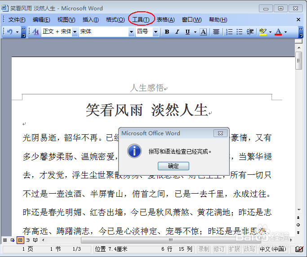Click the Previous Page double-arrow button
307x257 pixels.
(298, 217)
